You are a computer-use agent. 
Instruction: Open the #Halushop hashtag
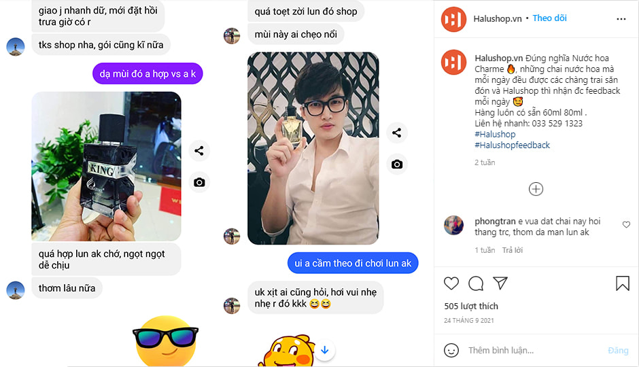pyautogui.click(x=495, y=134)
